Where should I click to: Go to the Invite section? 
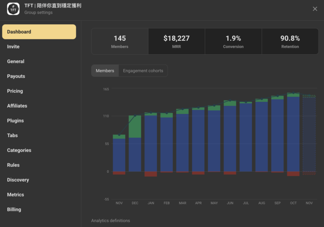pos(13,47)
